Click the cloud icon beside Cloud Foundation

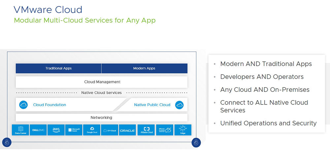point(23,105)
